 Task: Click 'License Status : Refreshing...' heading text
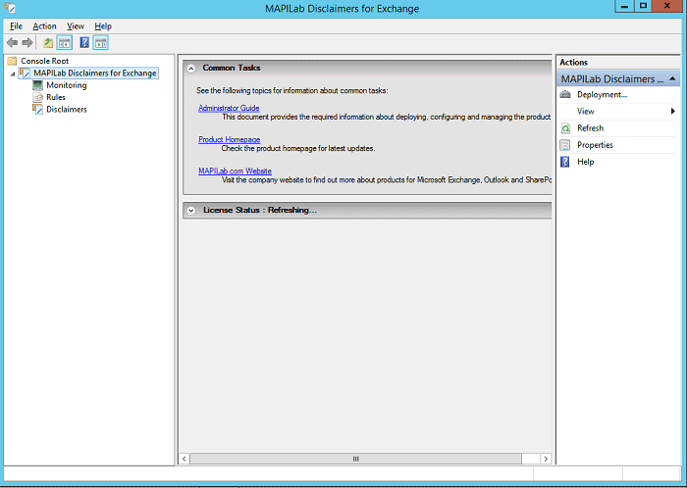tap(260, 211)
